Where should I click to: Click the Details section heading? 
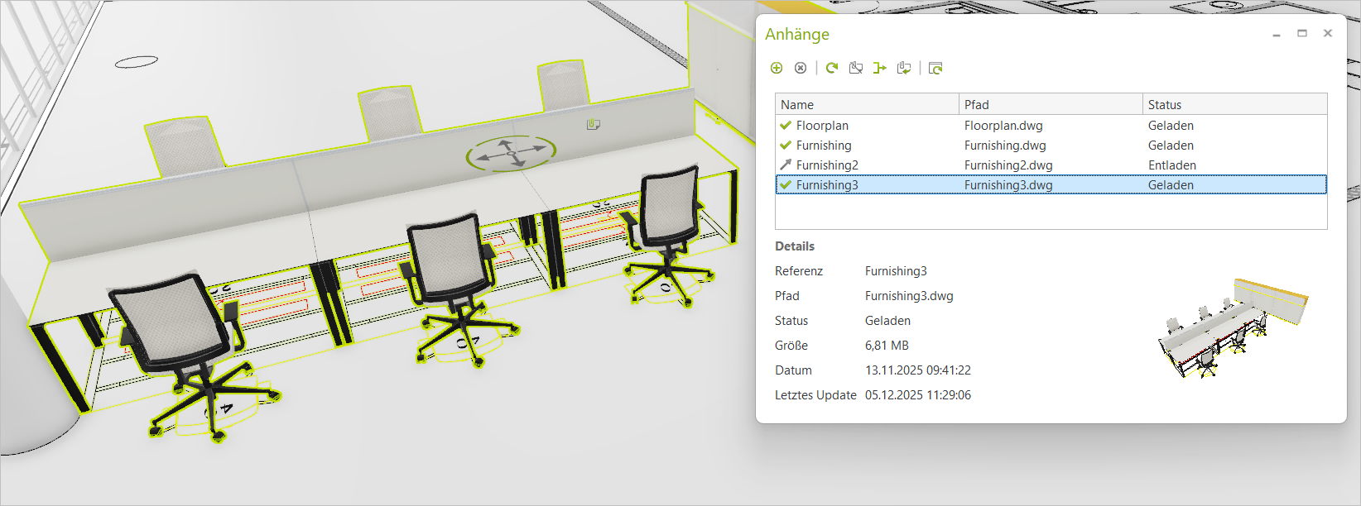(x=795, y=246)
